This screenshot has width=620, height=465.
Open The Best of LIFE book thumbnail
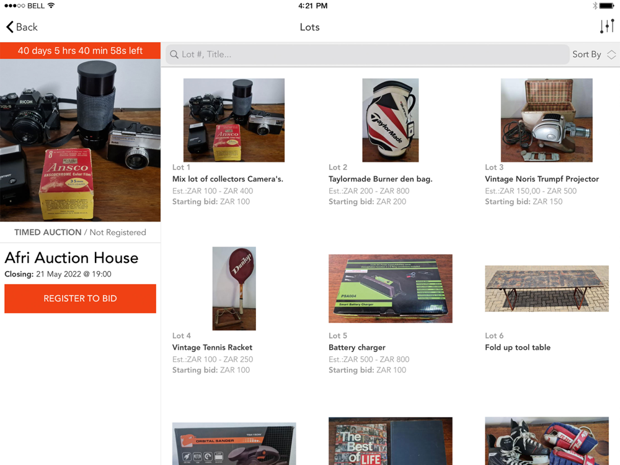pyautogui.click(x=390, y=441)
